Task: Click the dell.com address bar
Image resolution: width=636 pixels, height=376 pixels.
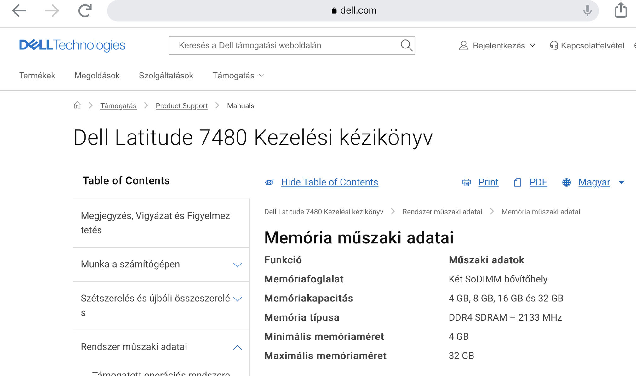Action: [353, 11]
